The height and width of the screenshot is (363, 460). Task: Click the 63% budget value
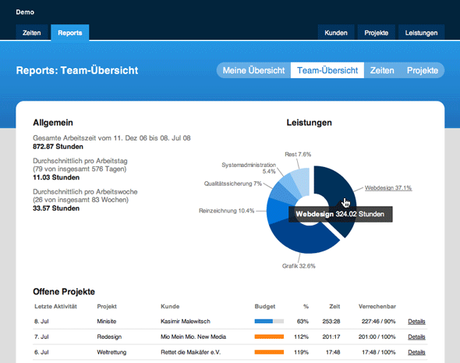(x=303, y=322)
